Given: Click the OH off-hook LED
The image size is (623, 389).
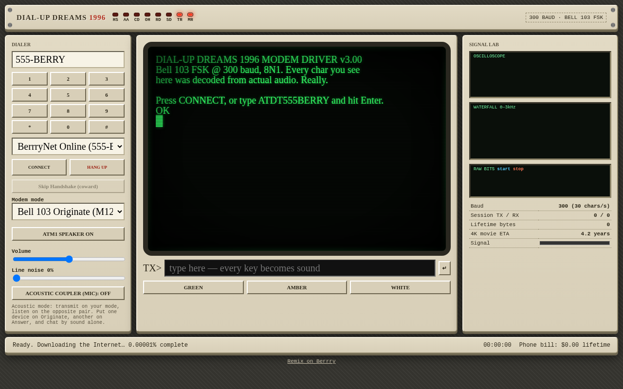Looking at the screenshot, I should point(147,15).
